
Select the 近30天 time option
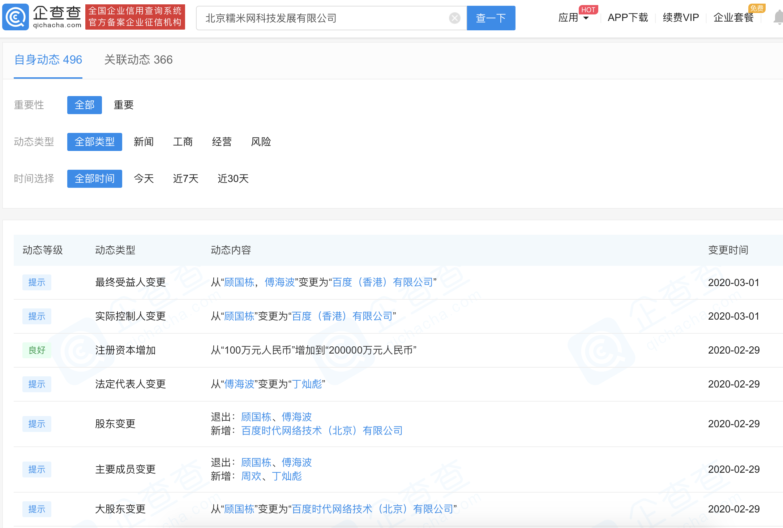coord(233,178)
